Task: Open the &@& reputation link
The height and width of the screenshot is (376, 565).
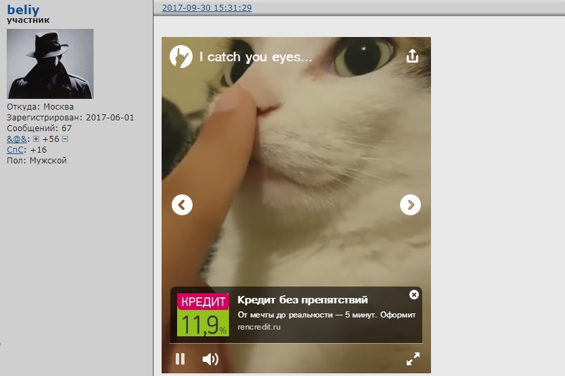Action: pyautogui.click(x=17, y=139)
